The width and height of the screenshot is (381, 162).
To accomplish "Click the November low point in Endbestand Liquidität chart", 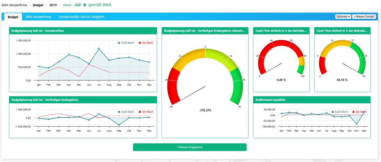I will 356,124.
